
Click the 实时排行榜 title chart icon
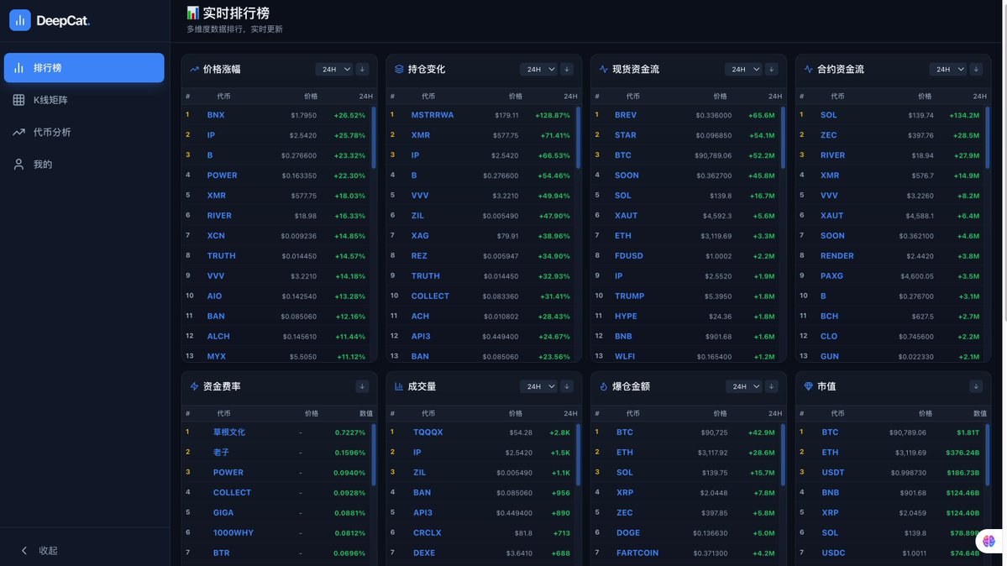(192, 13)
